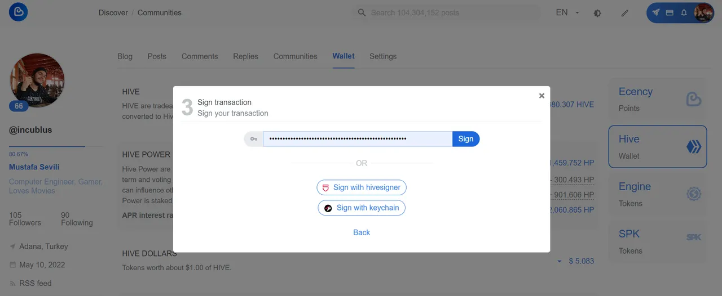Image resolution: width=722 pixels, height=296 pixels.
Task: Open the notifications bell
Action: point(684,12)
